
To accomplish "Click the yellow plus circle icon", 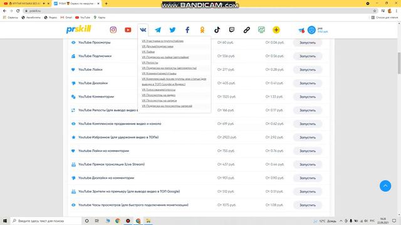I will pyautogui.click(x=276, y=30).
